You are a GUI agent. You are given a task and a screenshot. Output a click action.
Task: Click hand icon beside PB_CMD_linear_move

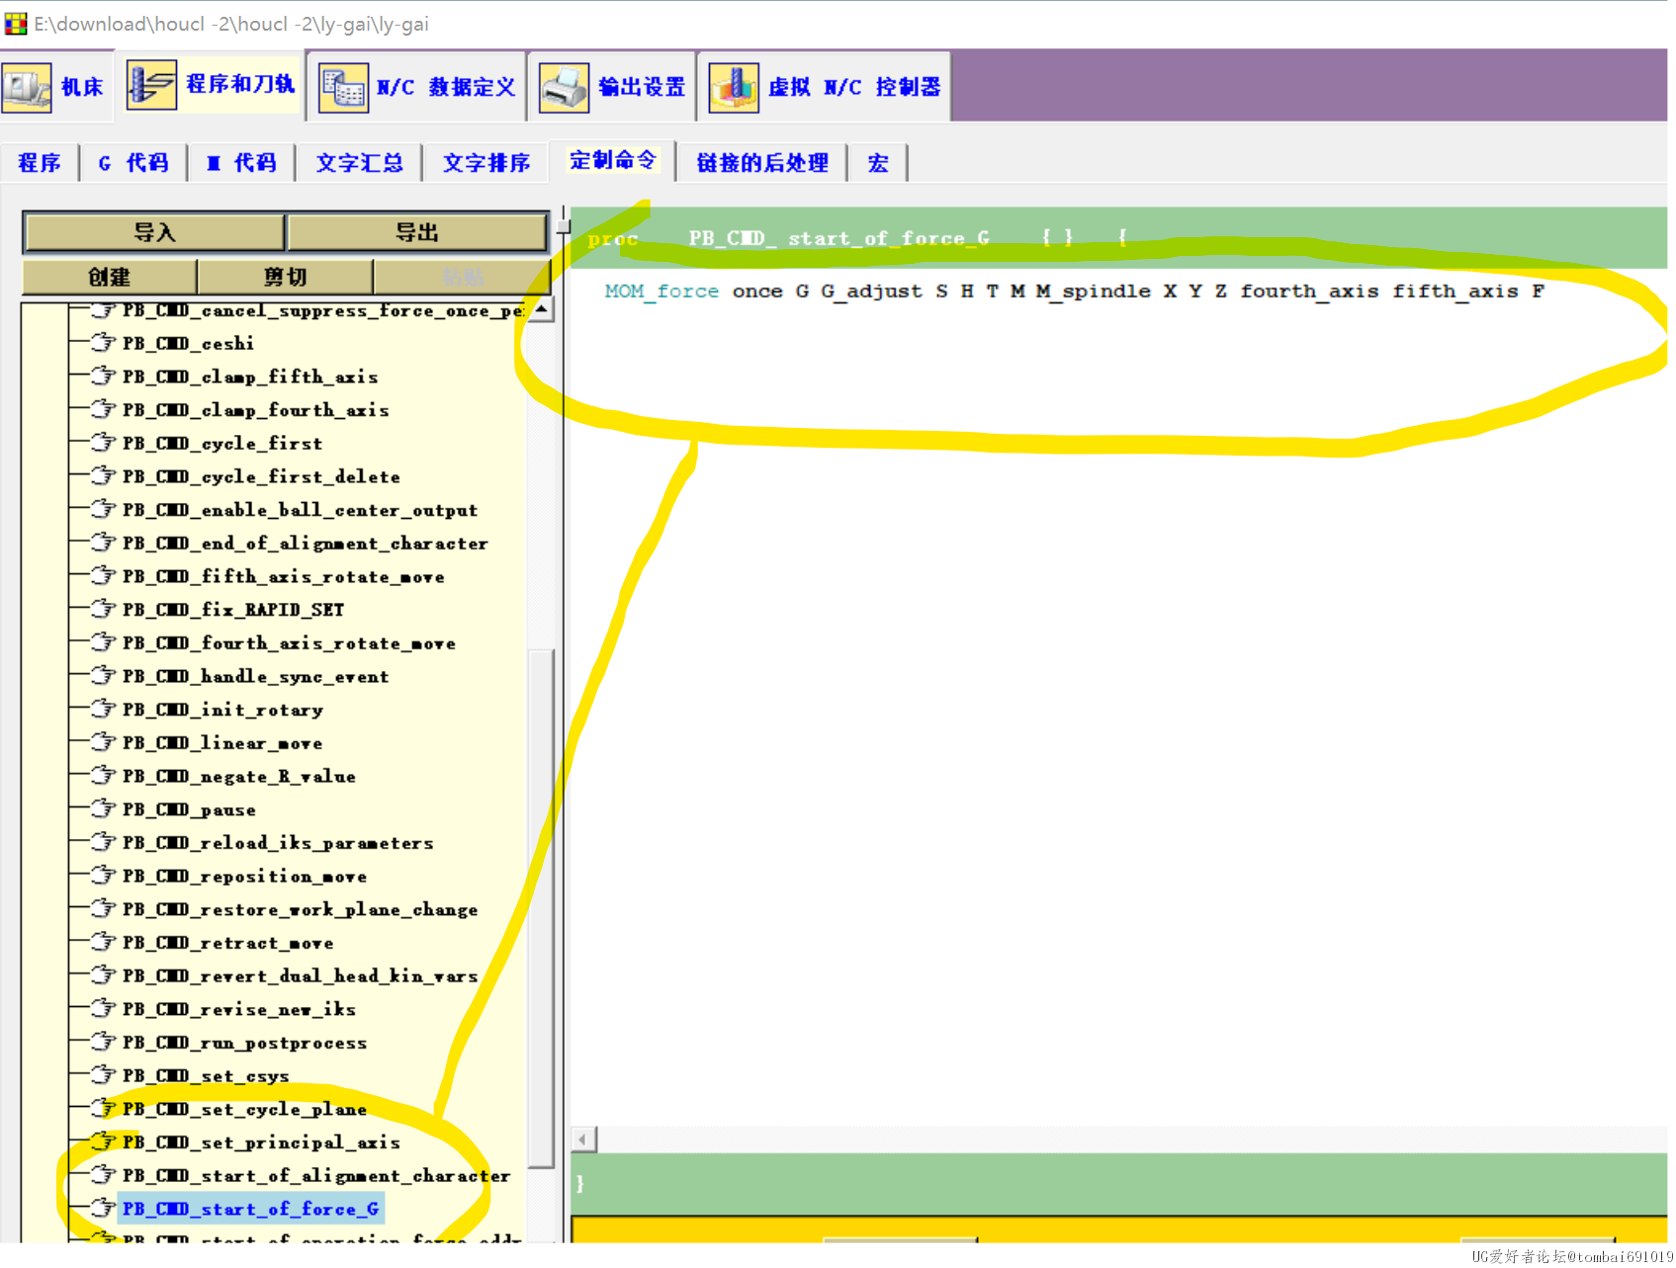pos(103,742)
